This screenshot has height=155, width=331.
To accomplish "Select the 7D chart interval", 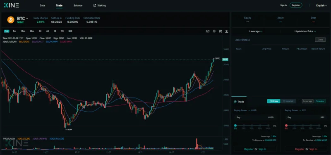I will click(62, 31).
